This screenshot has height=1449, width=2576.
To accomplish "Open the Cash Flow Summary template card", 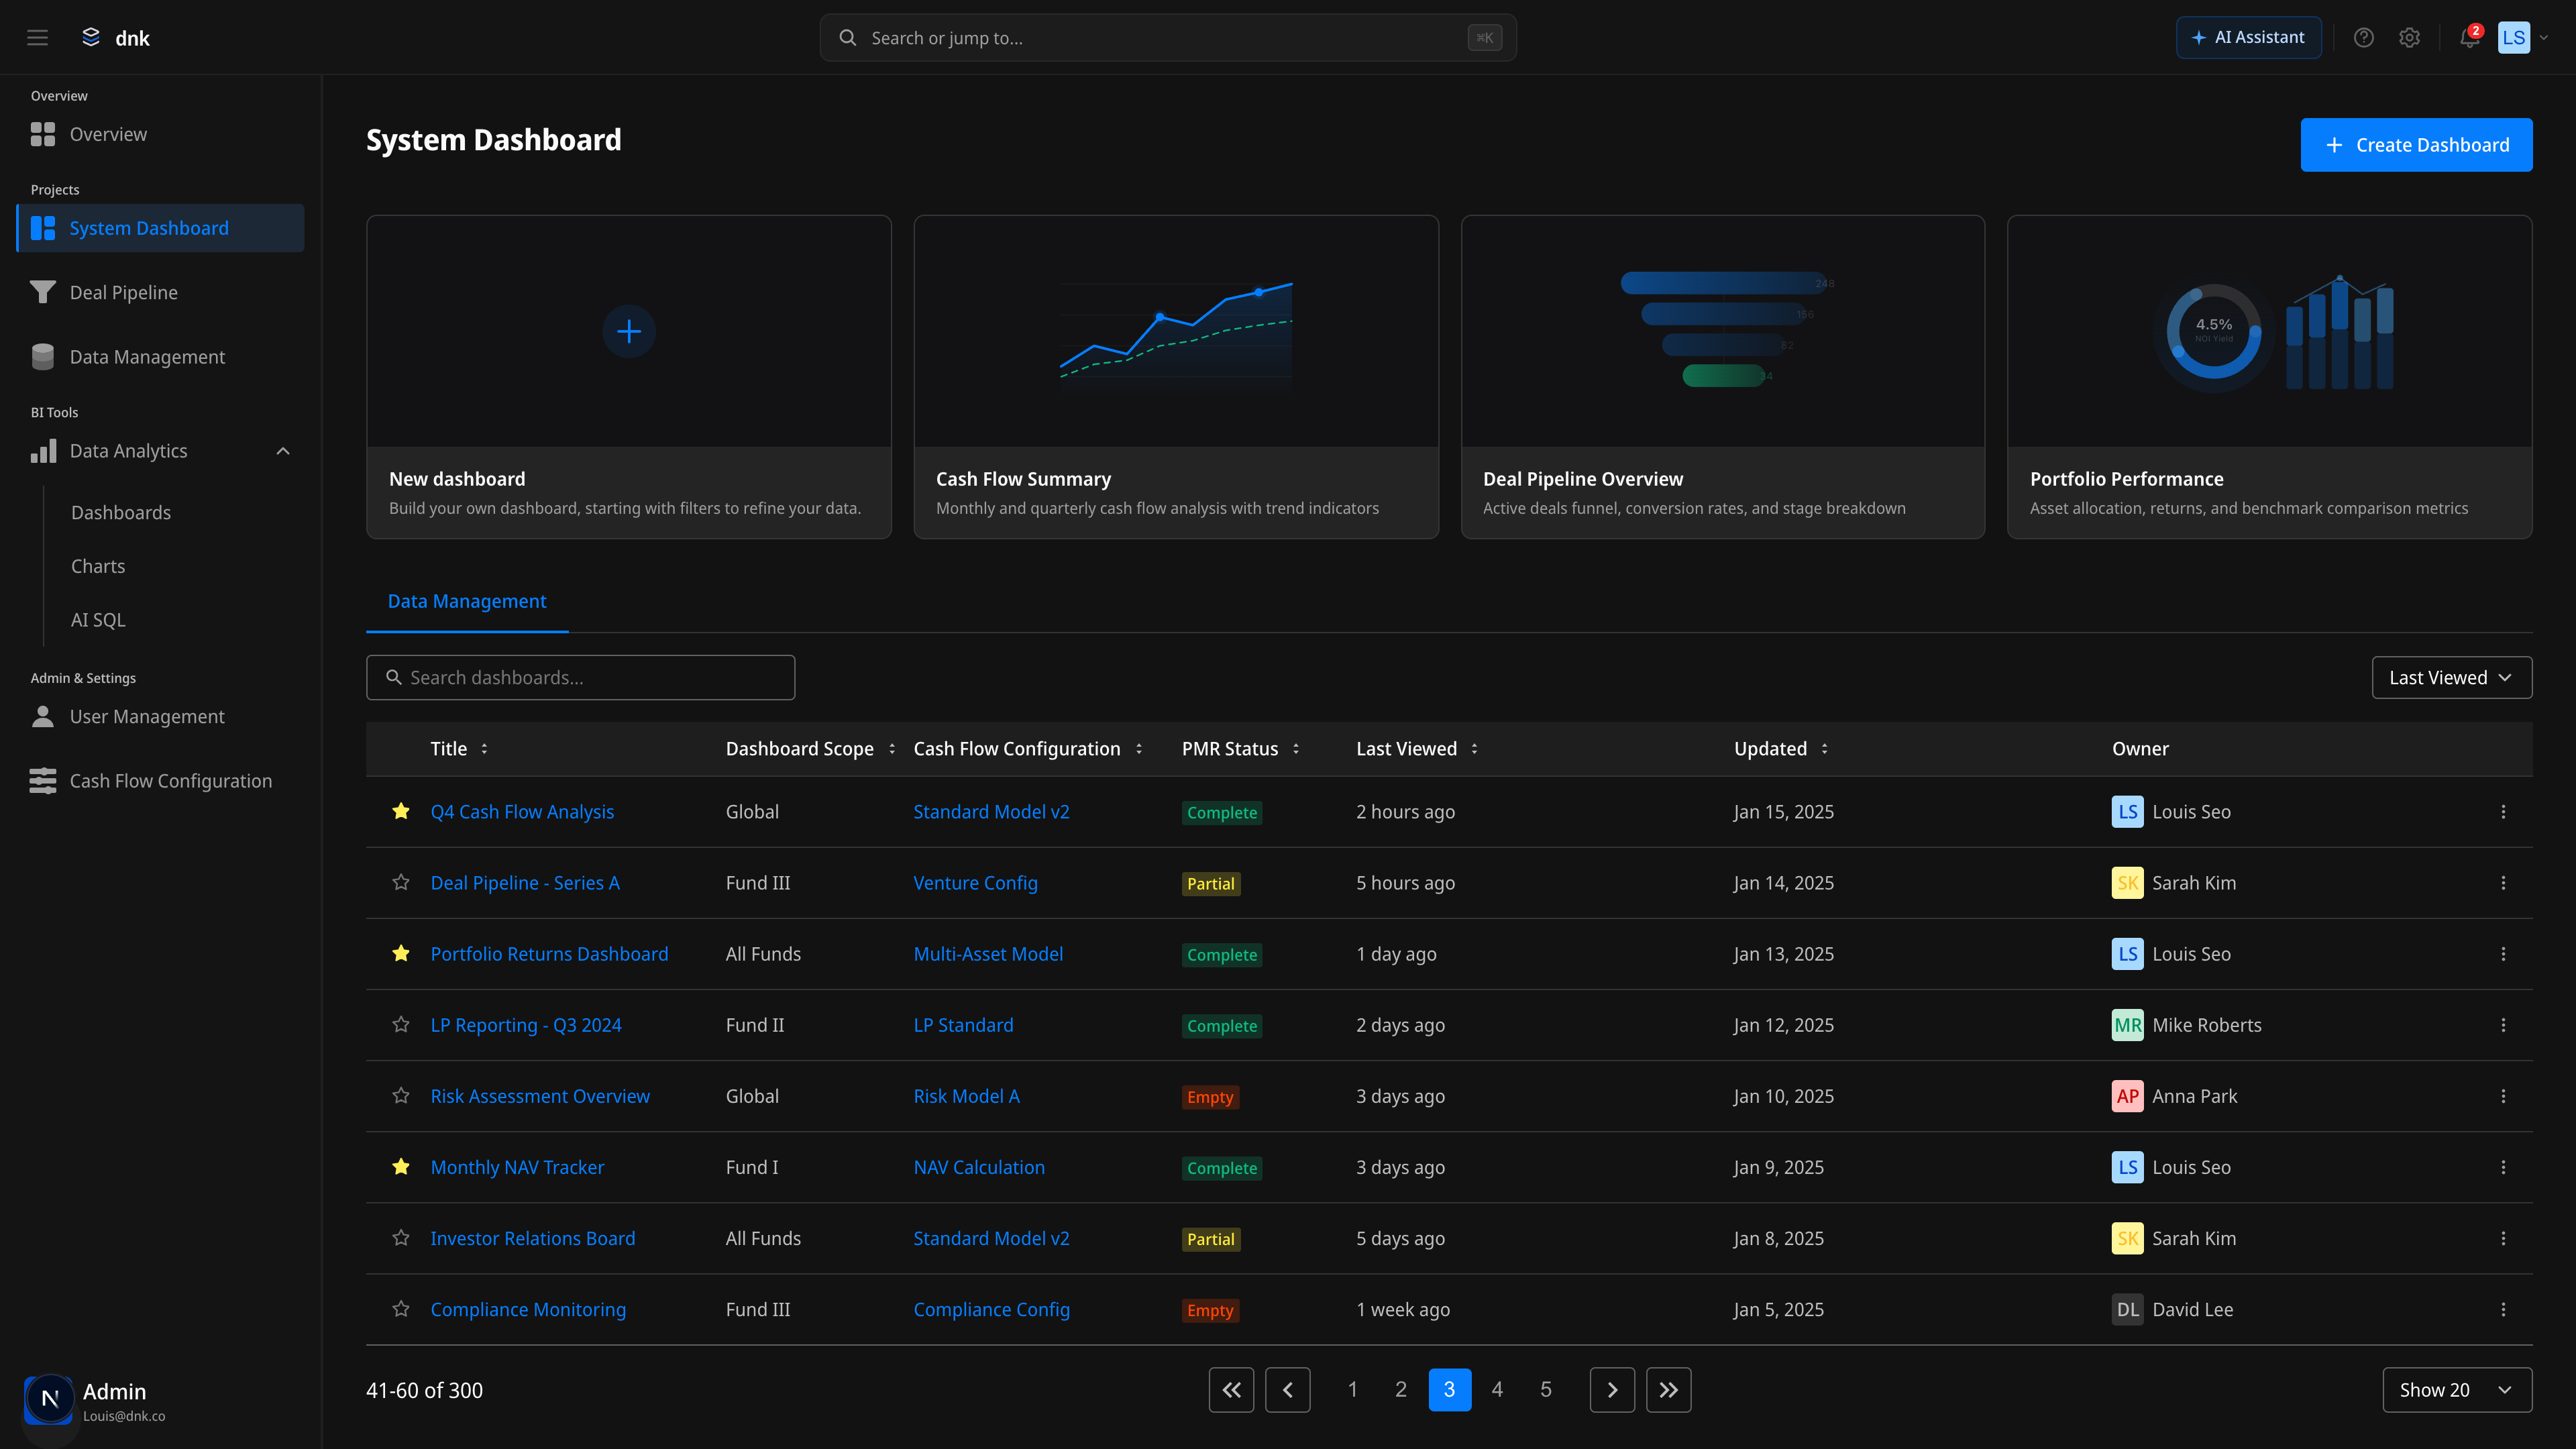I will click(1175, 377).
